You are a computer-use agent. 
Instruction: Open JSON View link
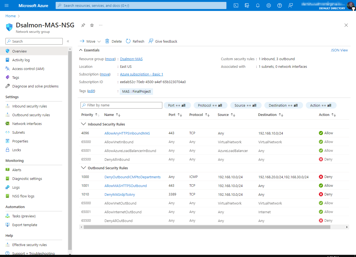pos(339,50)
